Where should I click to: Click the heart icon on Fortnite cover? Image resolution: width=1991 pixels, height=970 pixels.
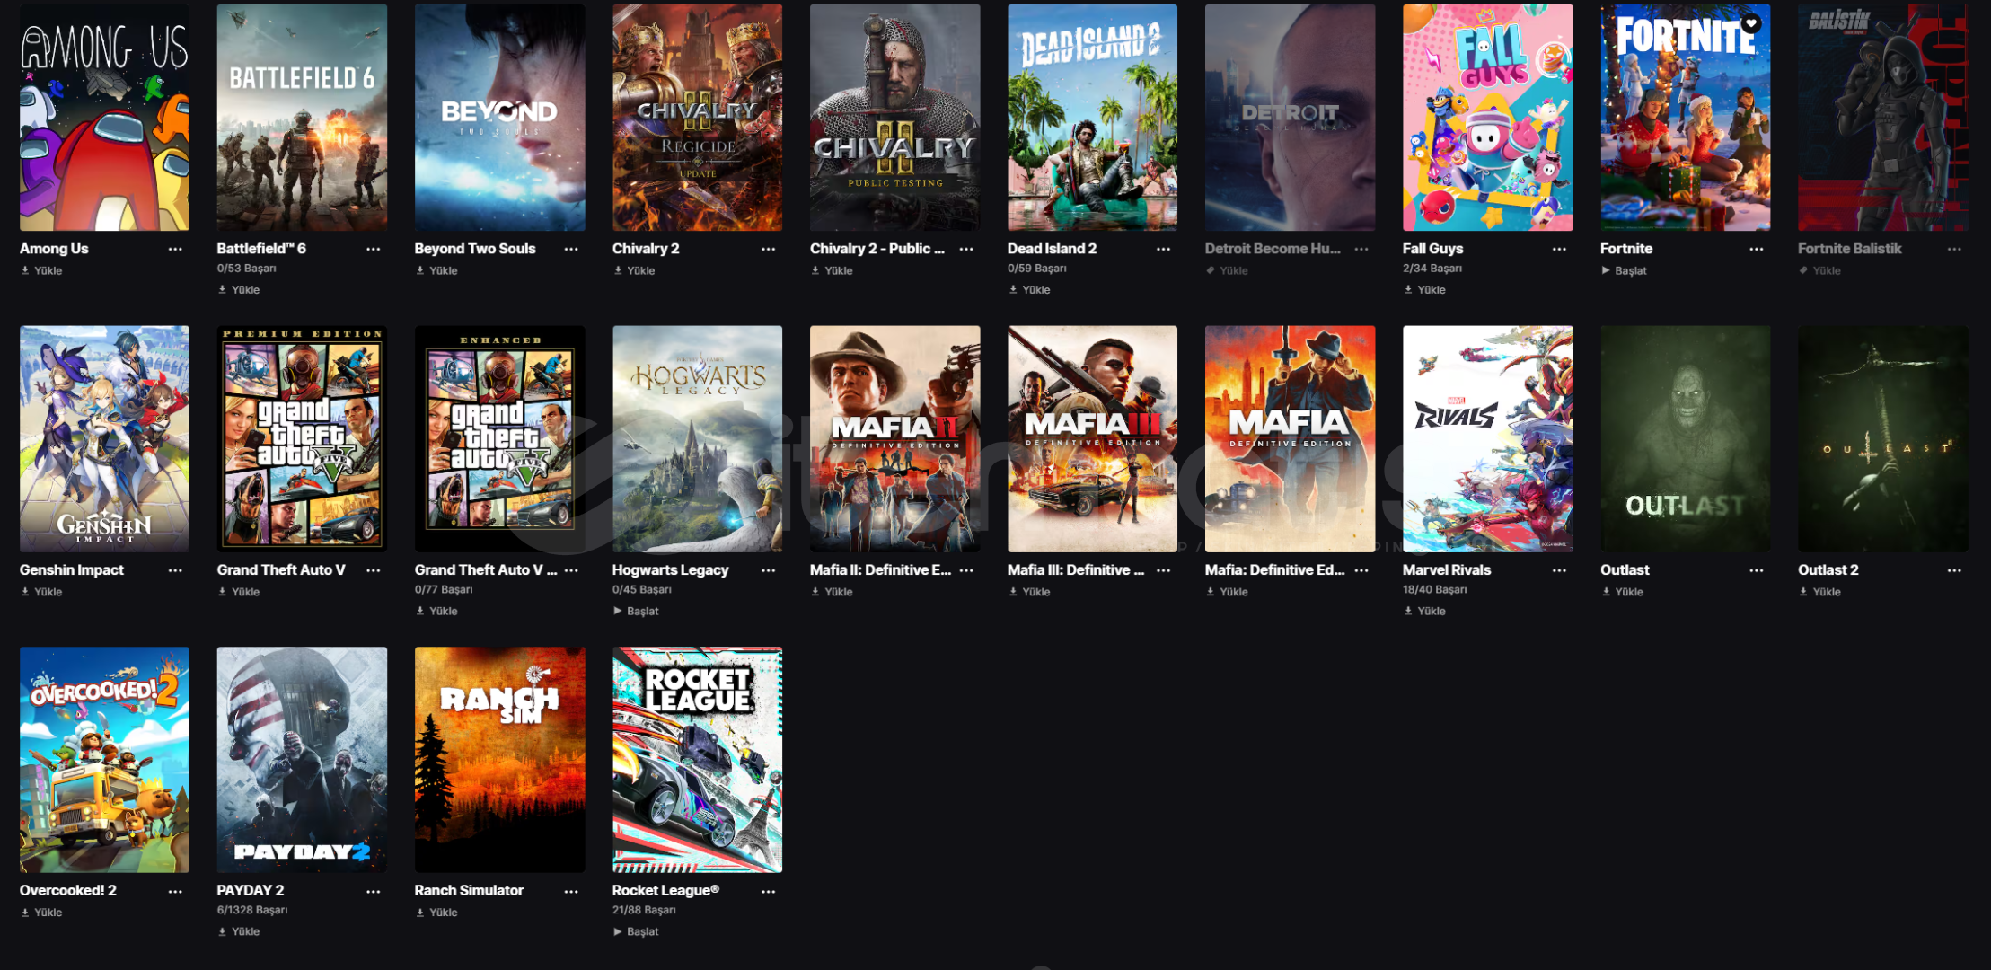tap(1750, 23)
